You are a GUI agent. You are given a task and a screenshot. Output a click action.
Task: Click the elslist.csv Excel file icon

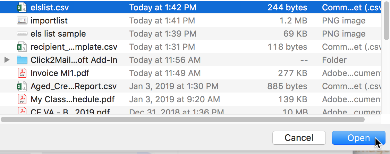(x=22, y=8)
